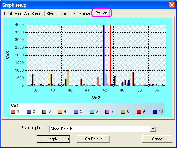Screen dimensions: 177x148
Task: Click the Va3 y-axis title
Action: pyautogui.click(x=8, y=55)
